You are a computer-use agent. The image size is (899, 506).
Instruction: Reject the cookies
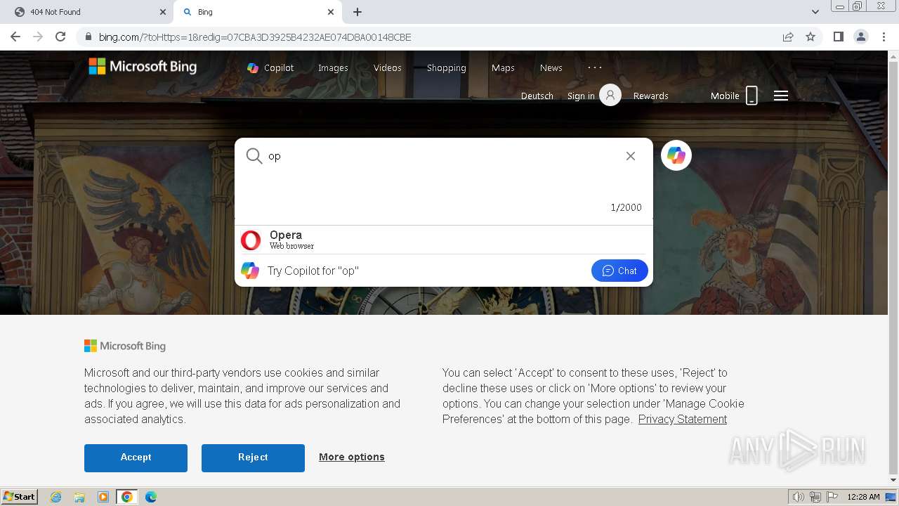253,458
